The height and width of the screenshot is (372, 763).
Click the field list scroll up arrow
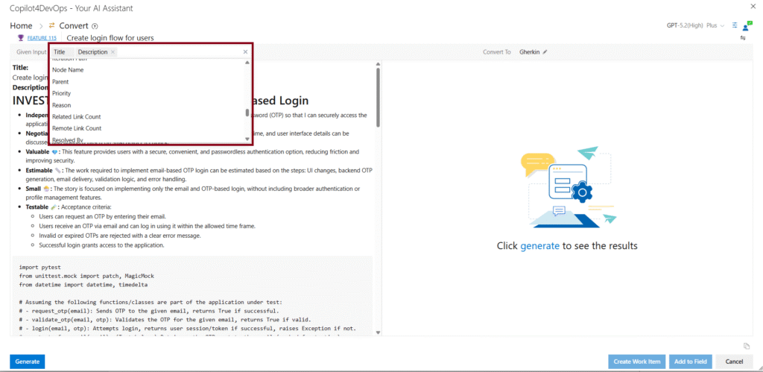pyautogui.click(x=247, y=63)
